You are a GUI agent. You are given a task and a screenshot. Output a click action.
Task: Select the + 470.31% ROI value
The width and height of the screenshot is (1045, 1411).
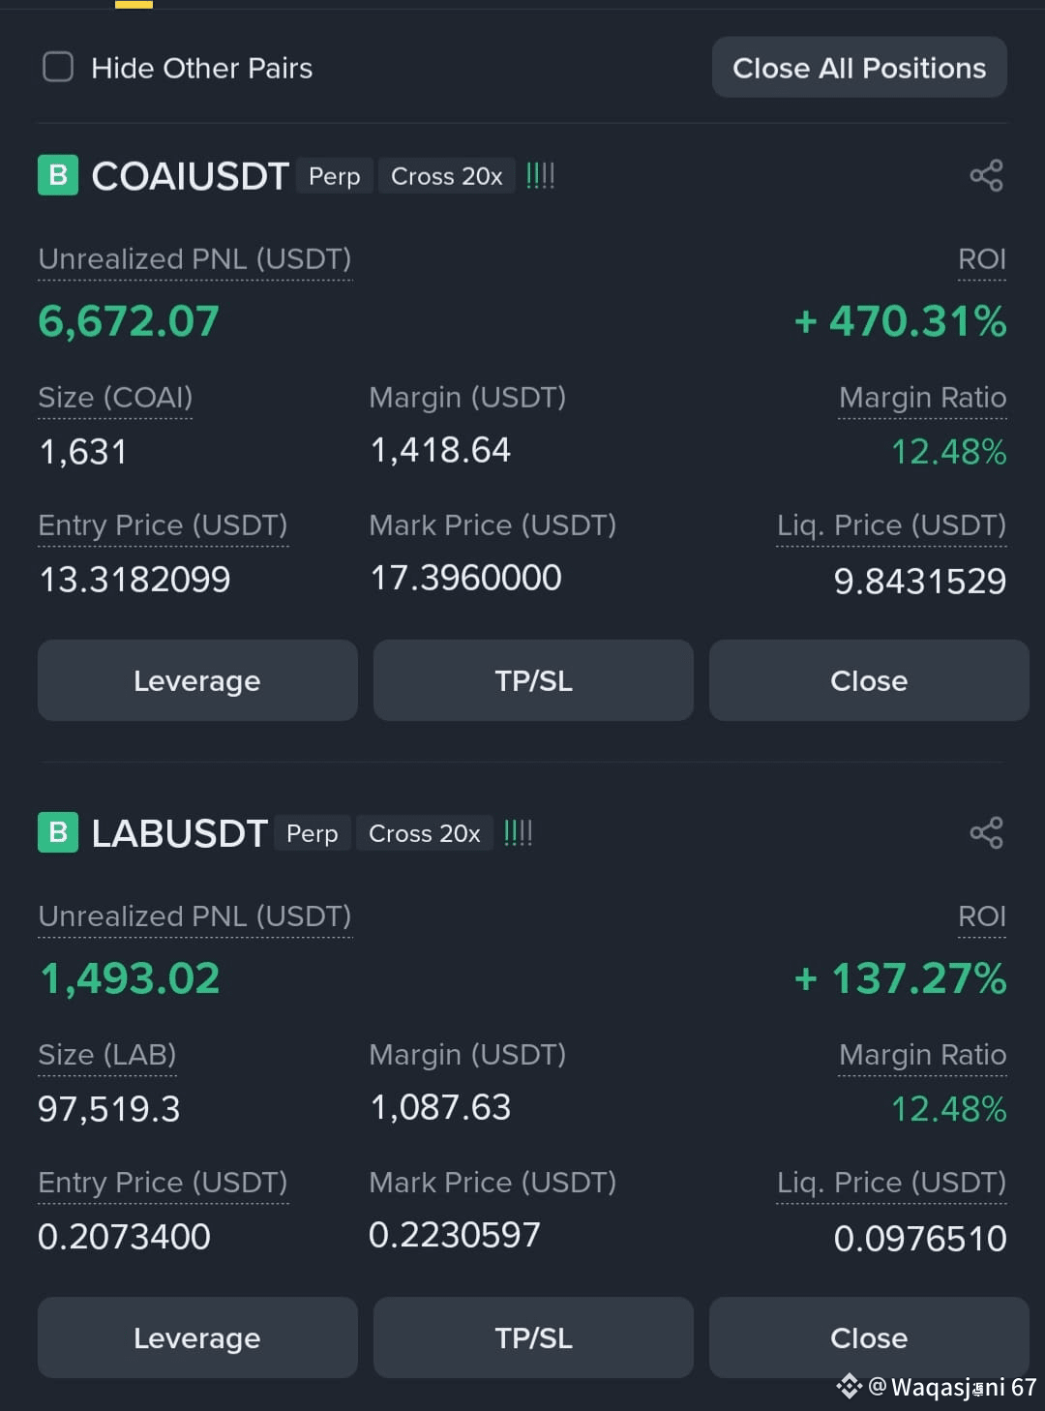(x=900, y=321)
